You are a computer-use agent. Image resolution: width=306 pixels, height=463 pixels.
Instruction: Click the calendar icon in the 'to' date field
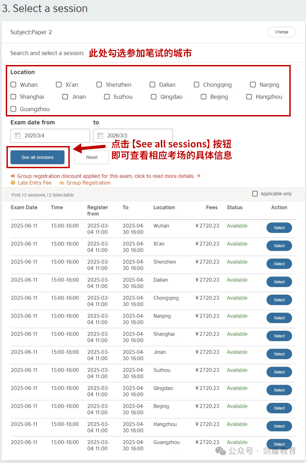coord(100,135)
